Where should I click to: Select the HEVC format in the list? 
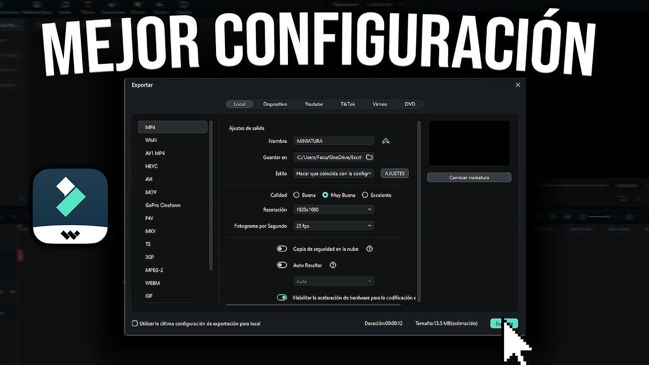[152, 166]
